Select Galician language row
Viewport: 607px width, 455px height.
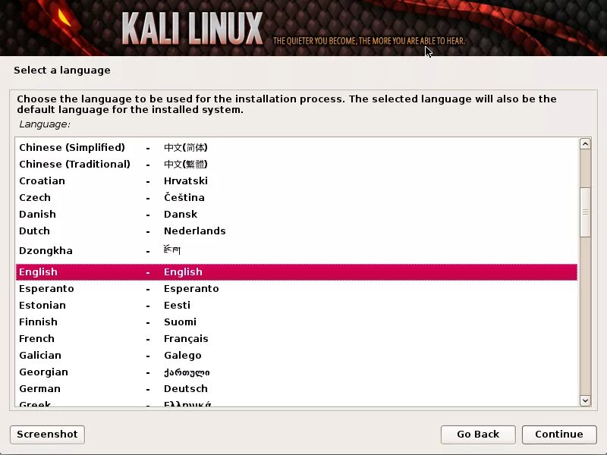point(297,355)
